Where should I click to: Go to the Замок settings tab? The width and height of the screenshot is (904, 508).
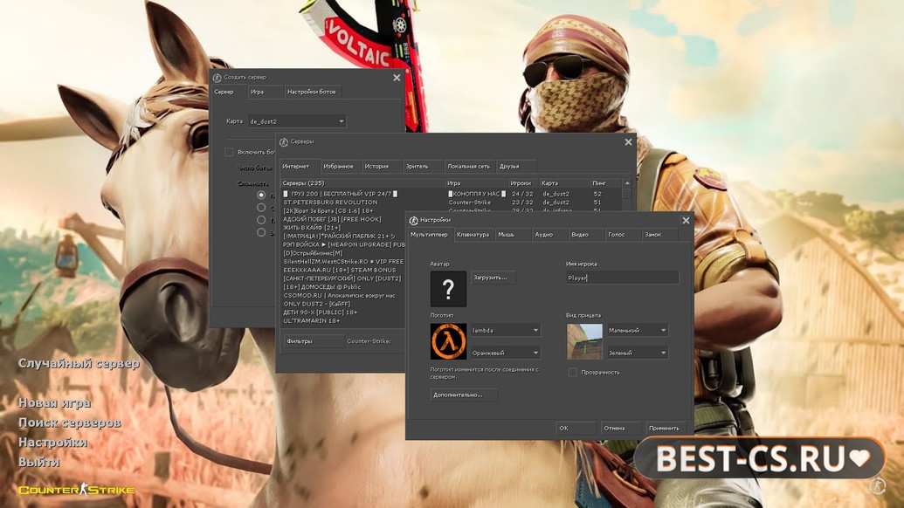(x=659, y=235)
